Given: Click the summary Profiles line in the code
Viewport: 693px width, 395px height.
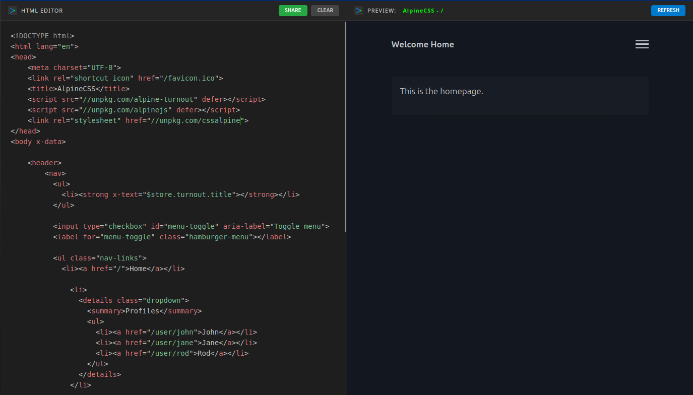Looking at the screenshot, I should click(x=144, y=311).
